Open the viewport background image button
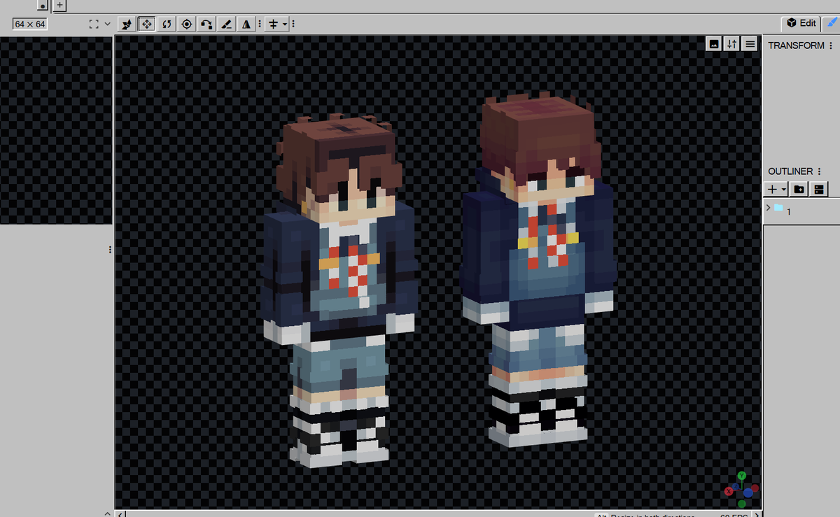 point(714,44)
